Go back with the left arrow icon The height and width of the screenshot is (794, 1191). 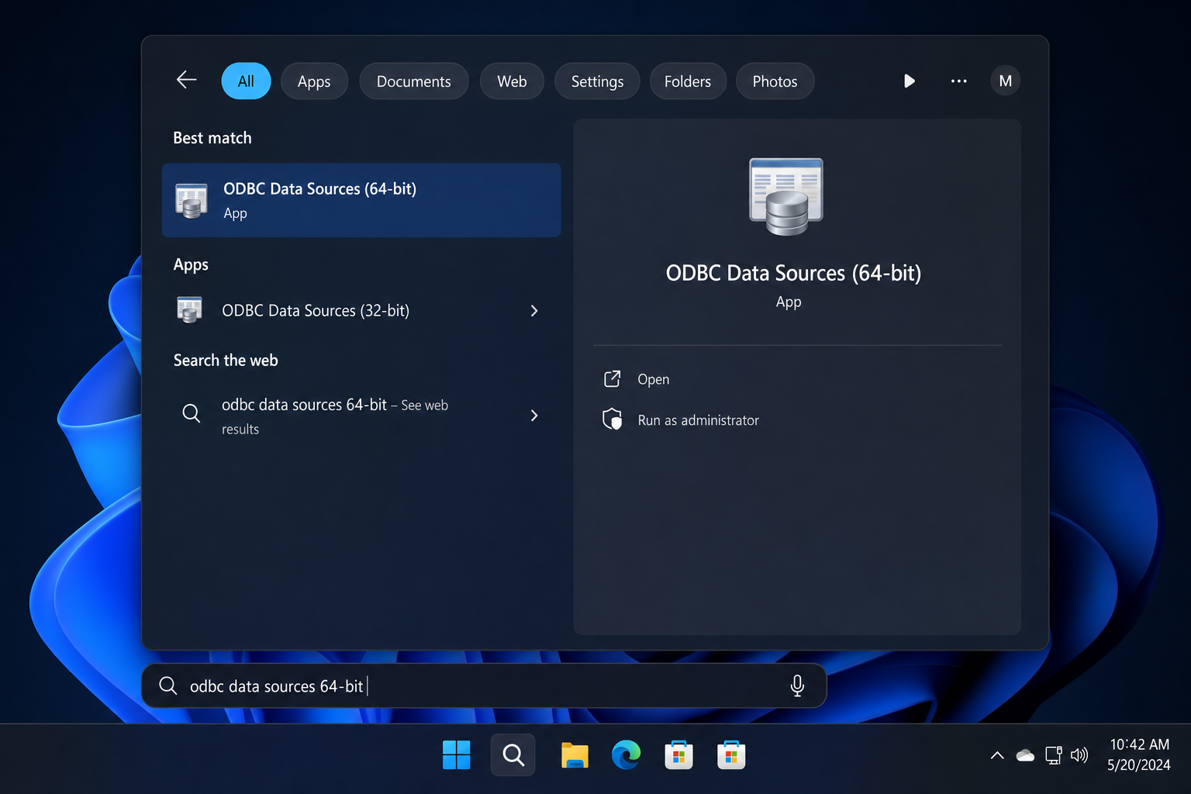point(186,80)
